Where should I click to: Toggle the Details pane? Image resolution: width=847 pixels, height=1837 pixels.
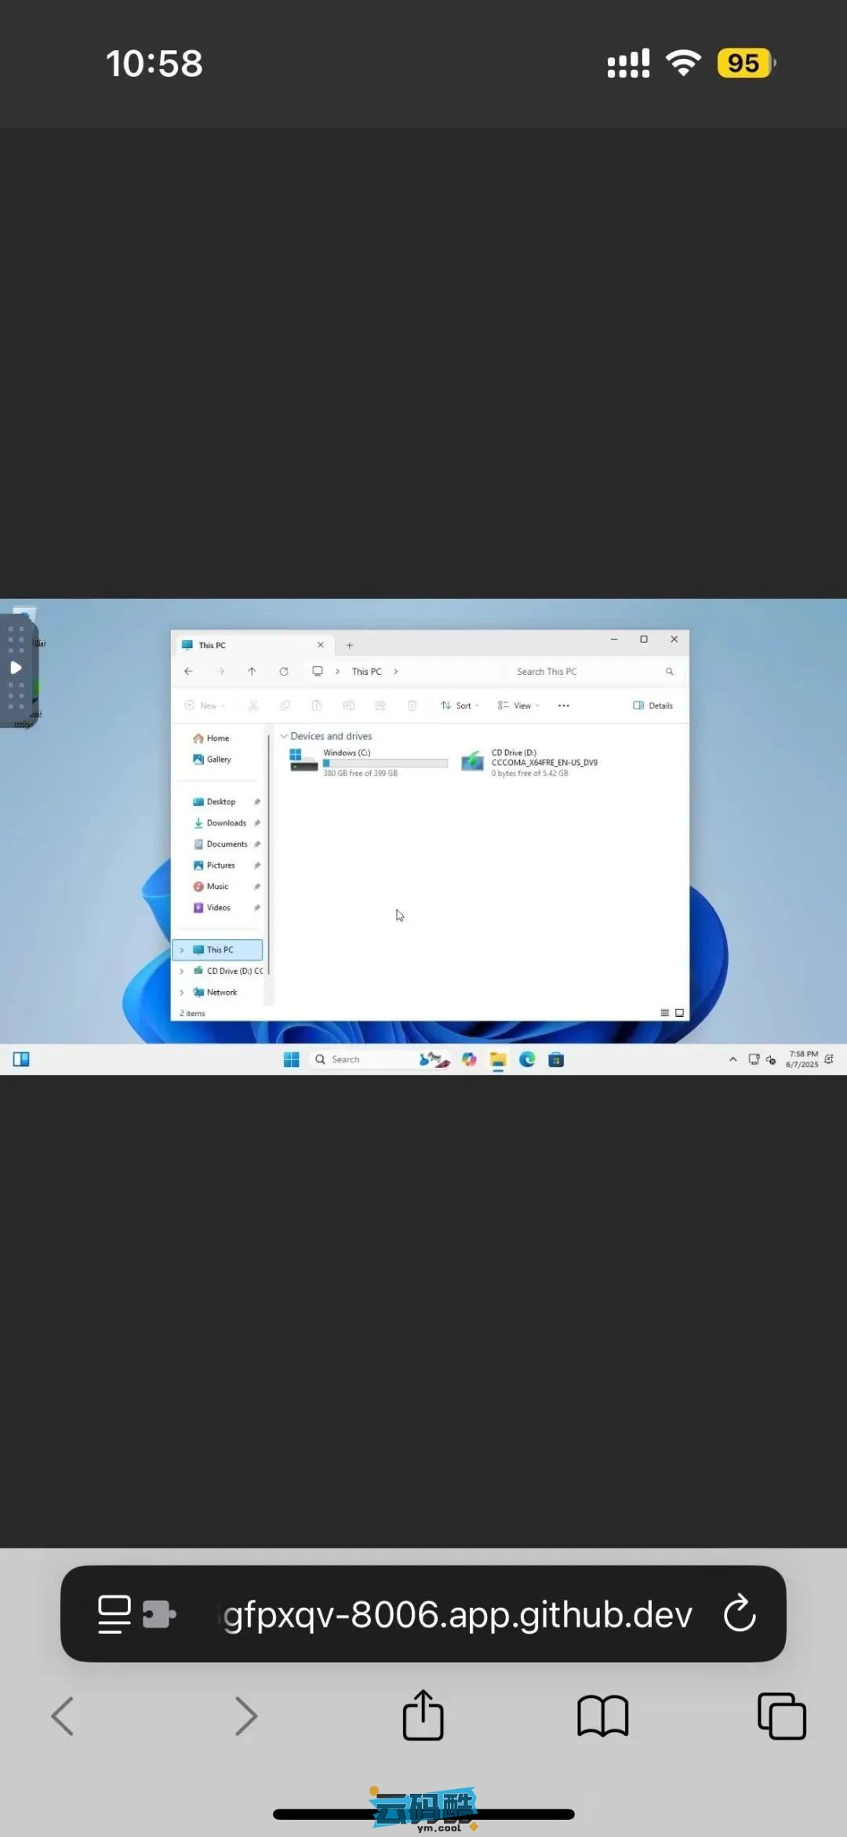coord(653,705)
